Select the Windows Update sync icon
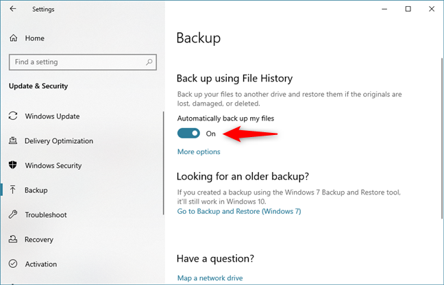This screenshot has height=285, width=444. 13,116
